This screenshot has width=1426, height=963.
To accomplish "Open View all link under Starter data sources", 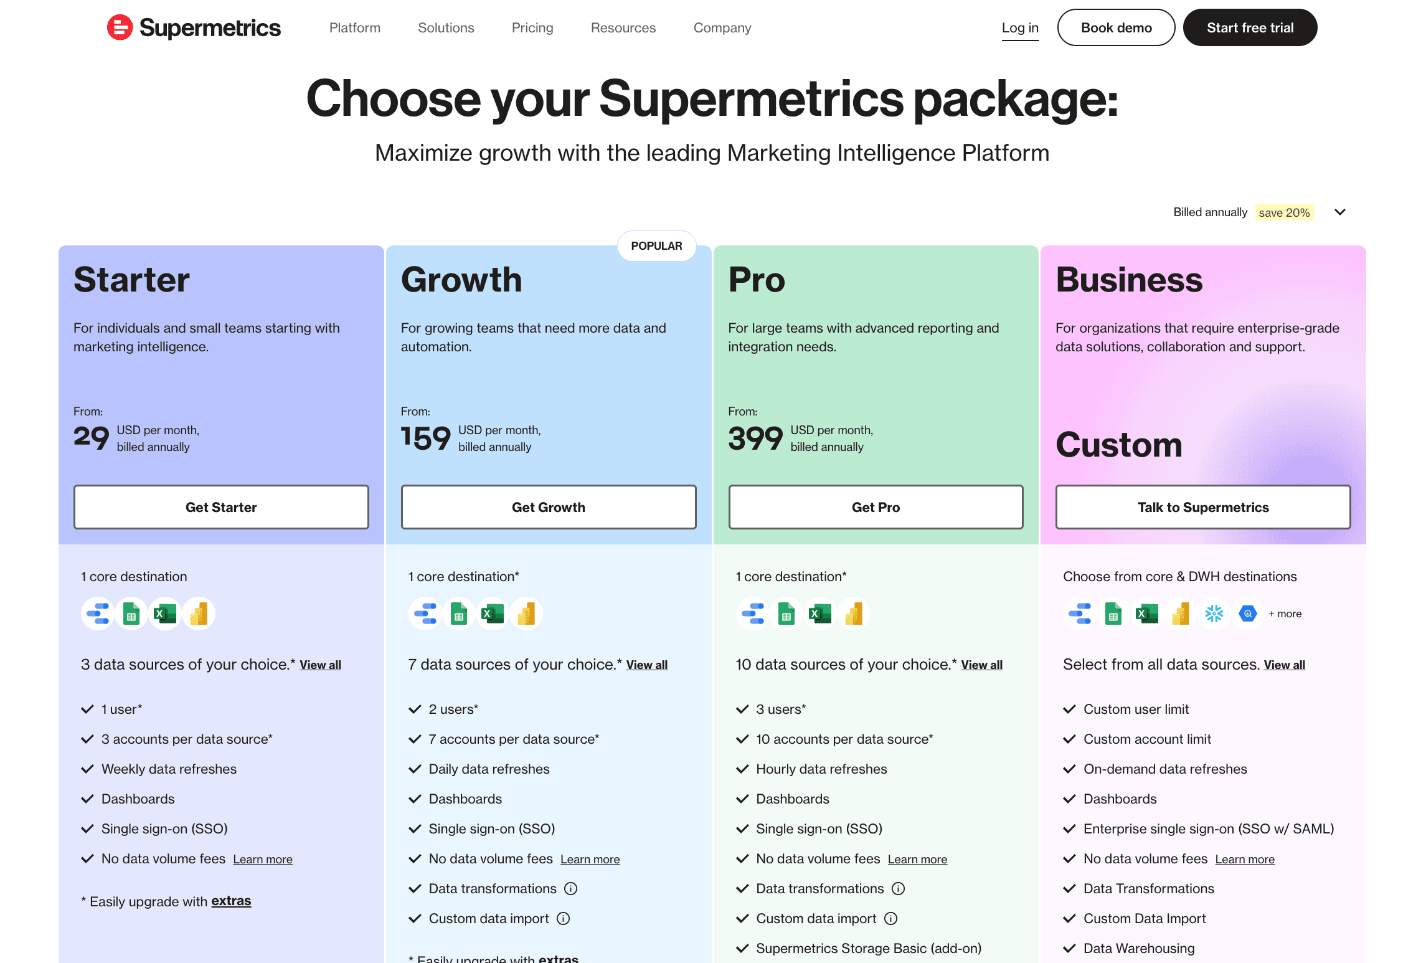I will 321,665.
